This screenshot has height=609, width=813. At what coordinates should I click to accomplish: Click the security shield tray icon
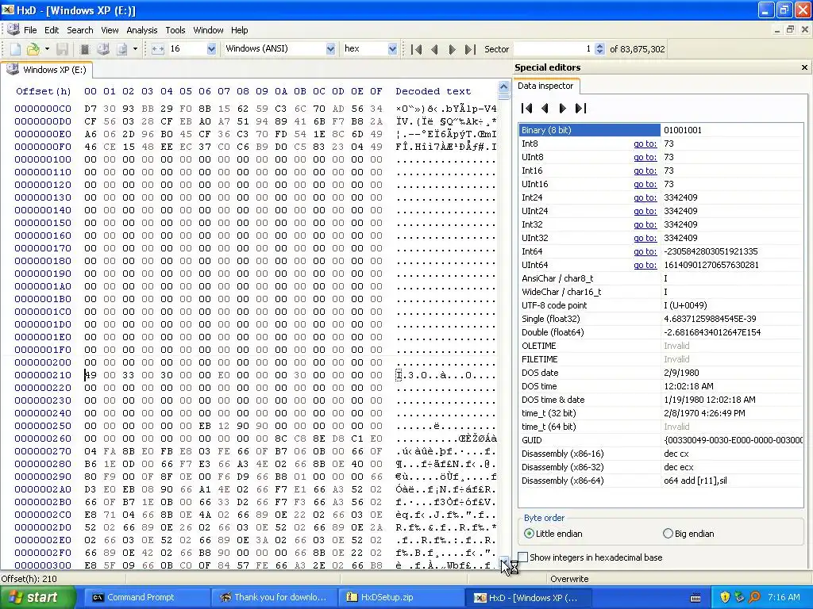coord(725,597)
